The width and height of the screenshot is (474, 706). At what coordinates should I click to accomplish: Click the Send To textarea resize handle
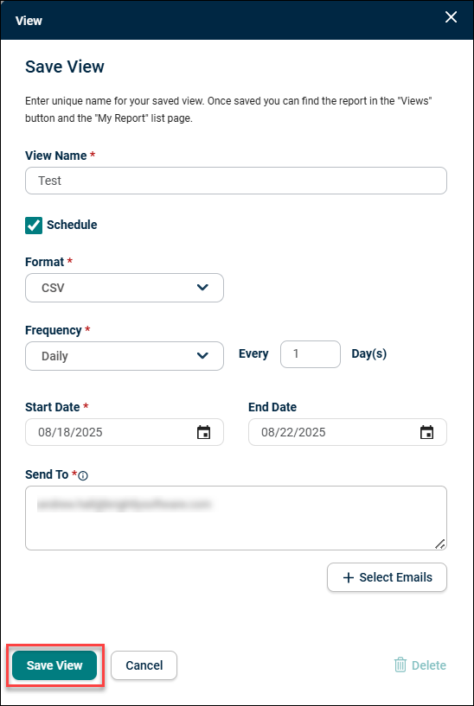[440, 544]
